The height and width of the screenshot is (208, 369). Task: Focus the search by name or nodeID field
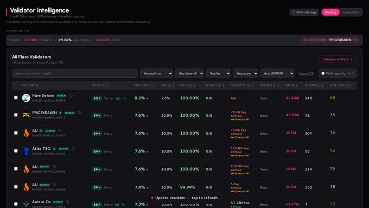[x=75, y=73]
